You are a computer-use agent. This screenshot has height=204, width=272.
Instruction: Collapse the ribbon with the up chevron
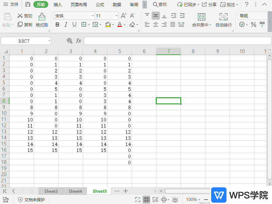click(x=265, y=4)
